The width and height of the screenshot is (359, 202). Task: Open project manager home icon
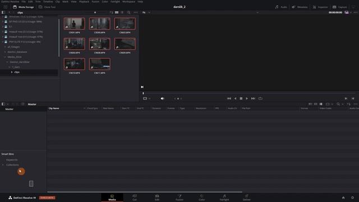click(x=343, y=198)
